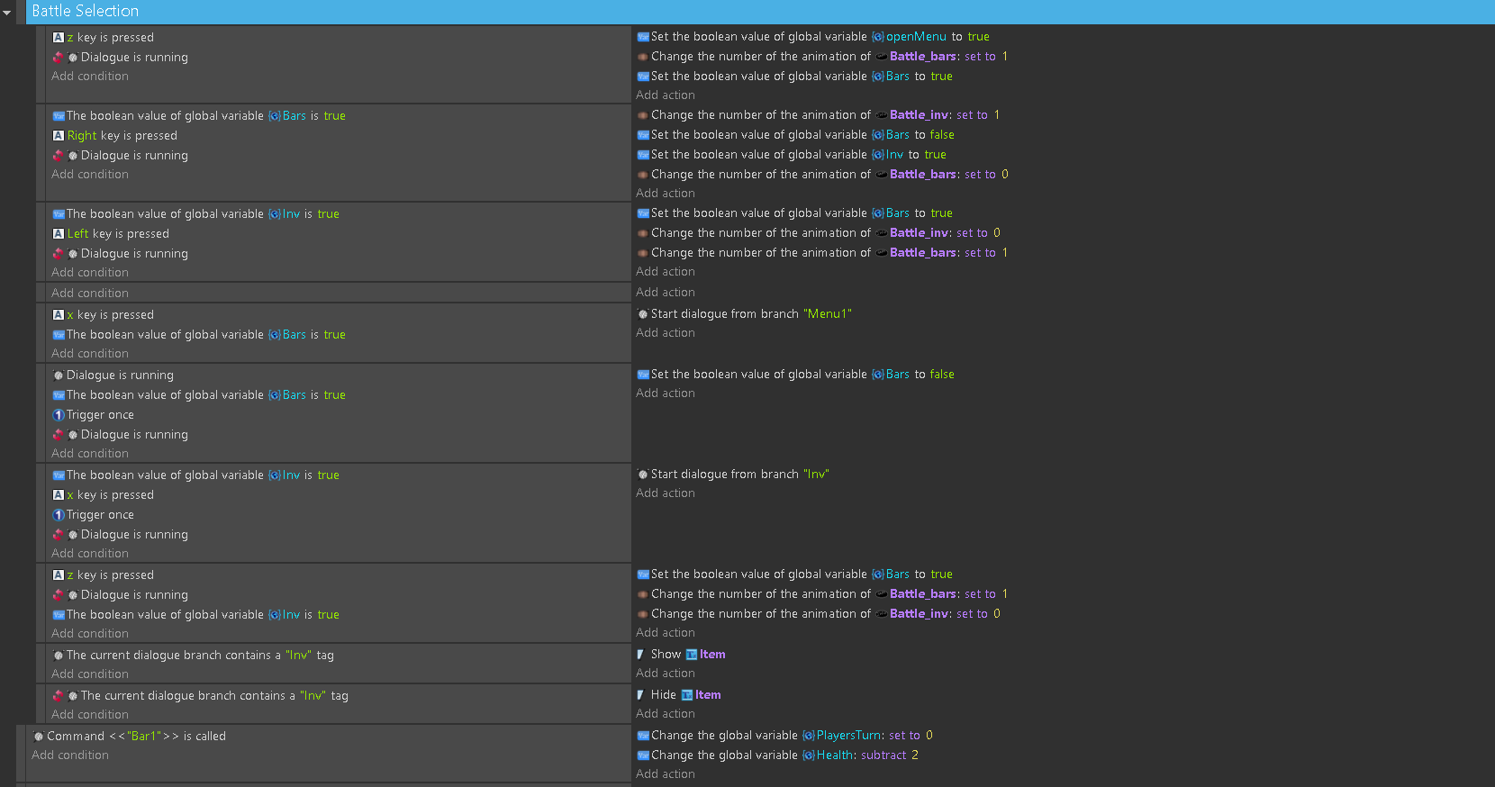
Task: Click keyboard icon beside Left key is pressed
Action: point(59,234)
